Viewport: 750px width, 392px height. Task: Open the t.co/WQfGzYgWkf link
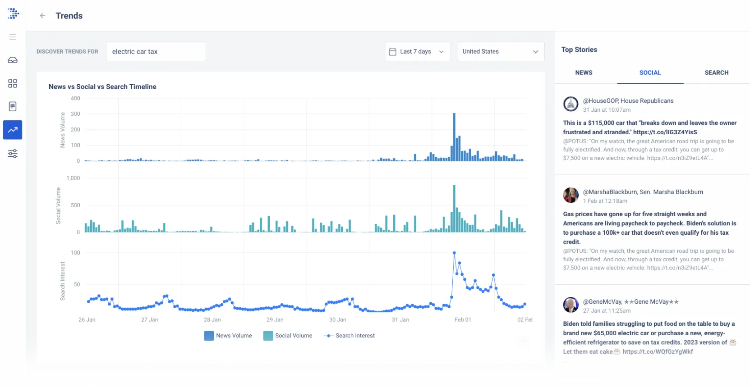pyautogui.click(x=658, y=351)
